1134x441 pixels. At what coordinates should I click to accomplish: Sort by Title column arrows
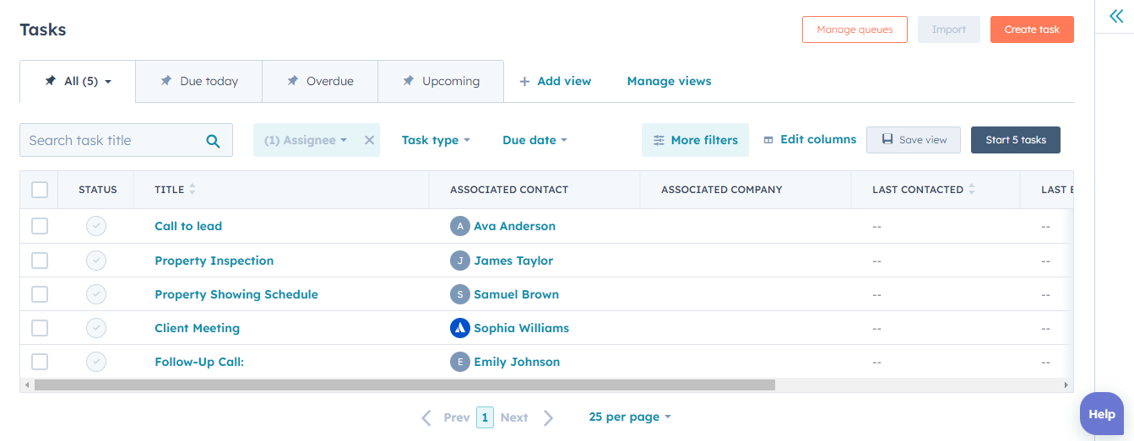click(193, 190)
